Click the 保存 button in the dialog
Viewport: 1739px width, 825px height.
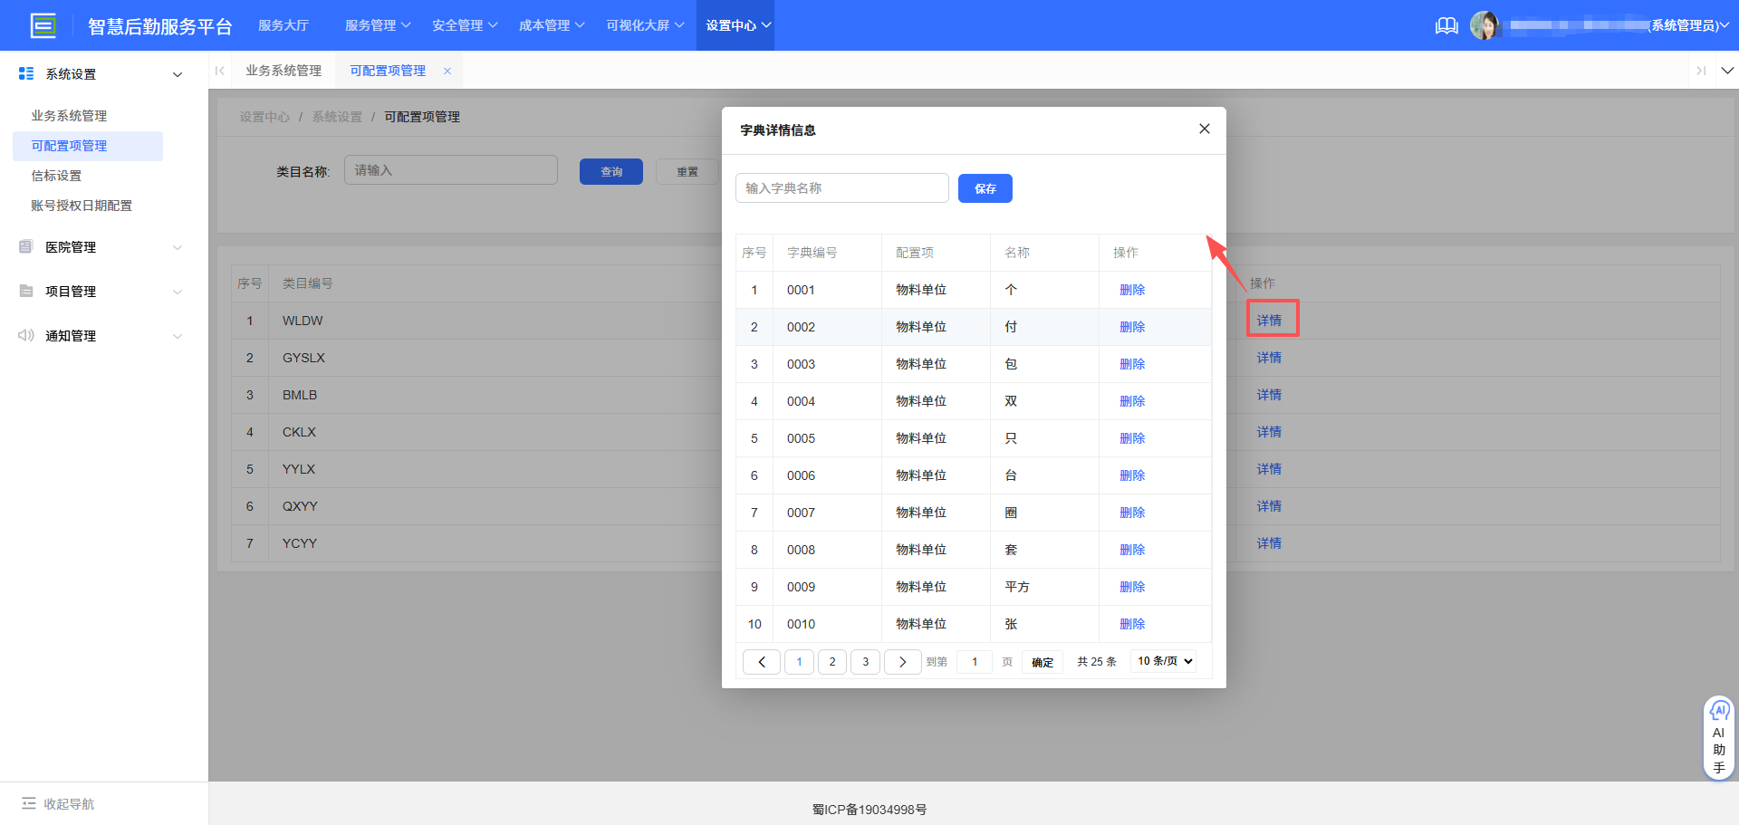985,188
